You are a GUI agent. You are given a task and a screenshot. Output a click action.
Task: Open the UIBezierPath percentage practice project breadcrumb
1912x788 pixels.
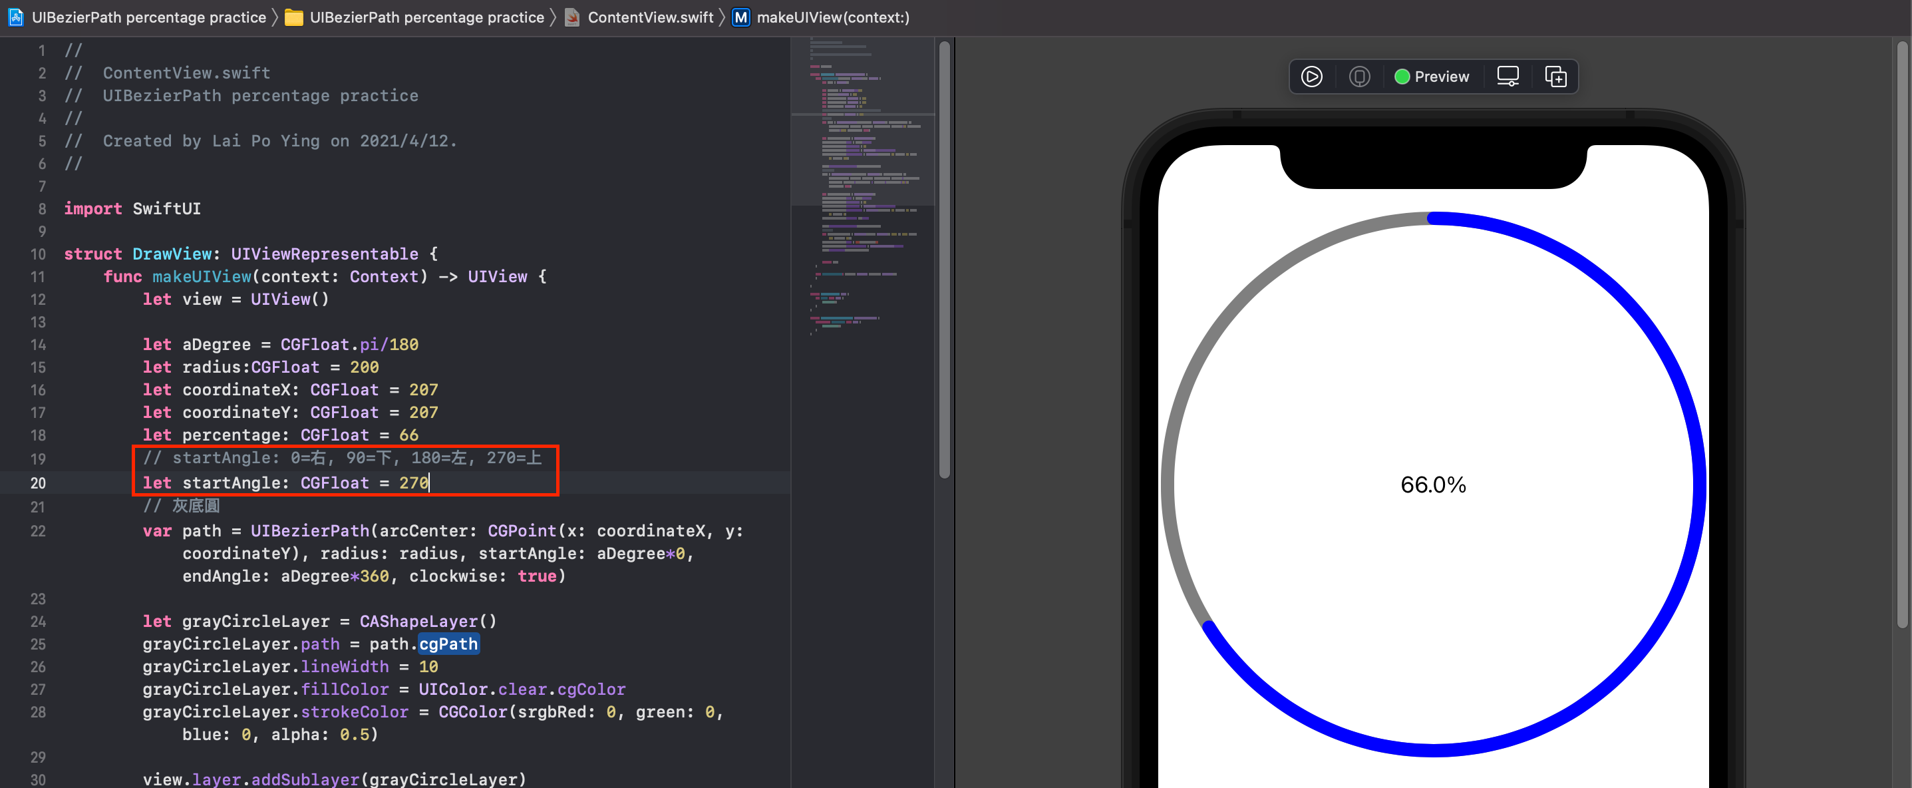coord(148,17)
